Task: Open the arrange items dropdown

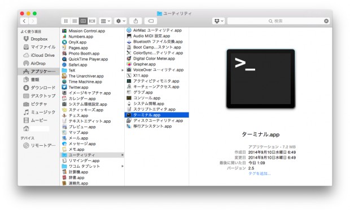Action: pos(106,21)
